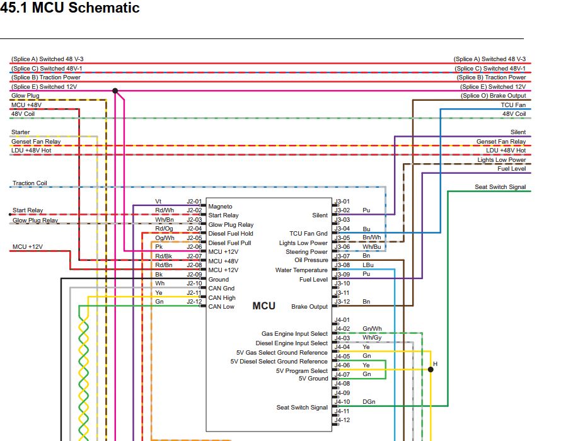Select connector pin label "J4-12"

342,420
